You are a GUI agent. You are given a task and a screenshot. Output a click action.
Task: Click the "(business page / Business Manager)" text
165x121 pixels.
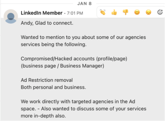pos(63,66)
